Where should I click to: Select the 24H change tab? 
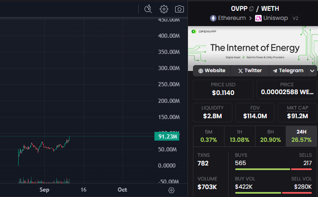point(301,136)
